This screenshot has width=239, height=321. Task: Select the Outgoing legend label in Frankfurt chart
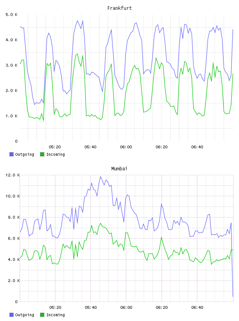(x=24, y=154)
